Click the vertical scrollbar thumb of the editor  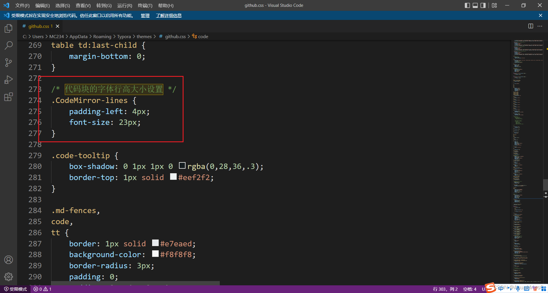click(x=545, y=185)
